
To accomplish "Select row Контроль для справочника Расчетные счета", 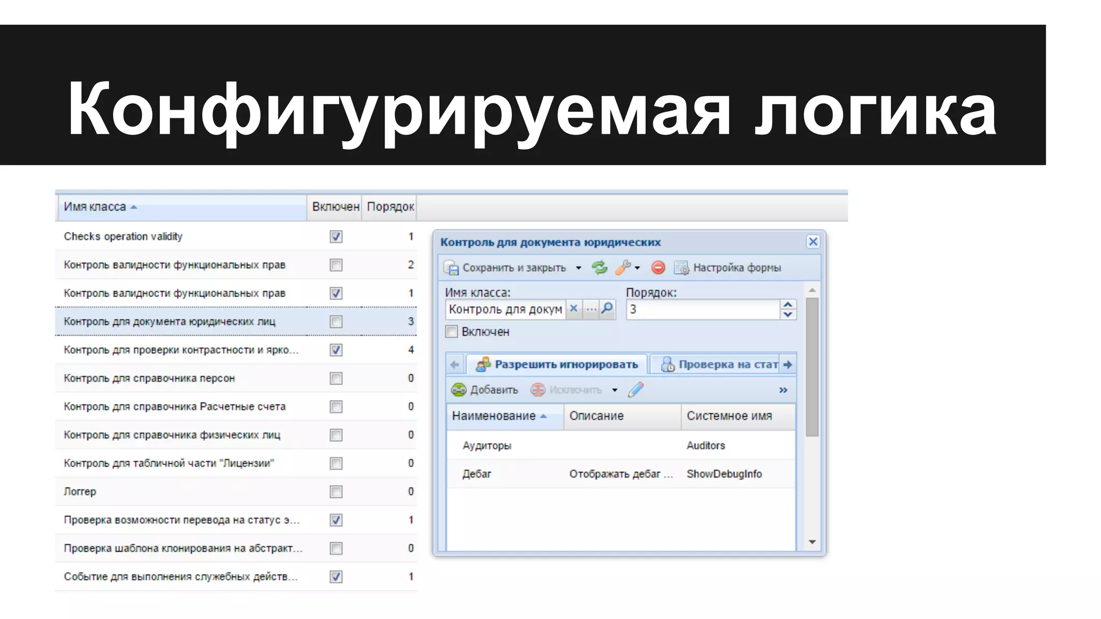I will click(x=236, y=407).
